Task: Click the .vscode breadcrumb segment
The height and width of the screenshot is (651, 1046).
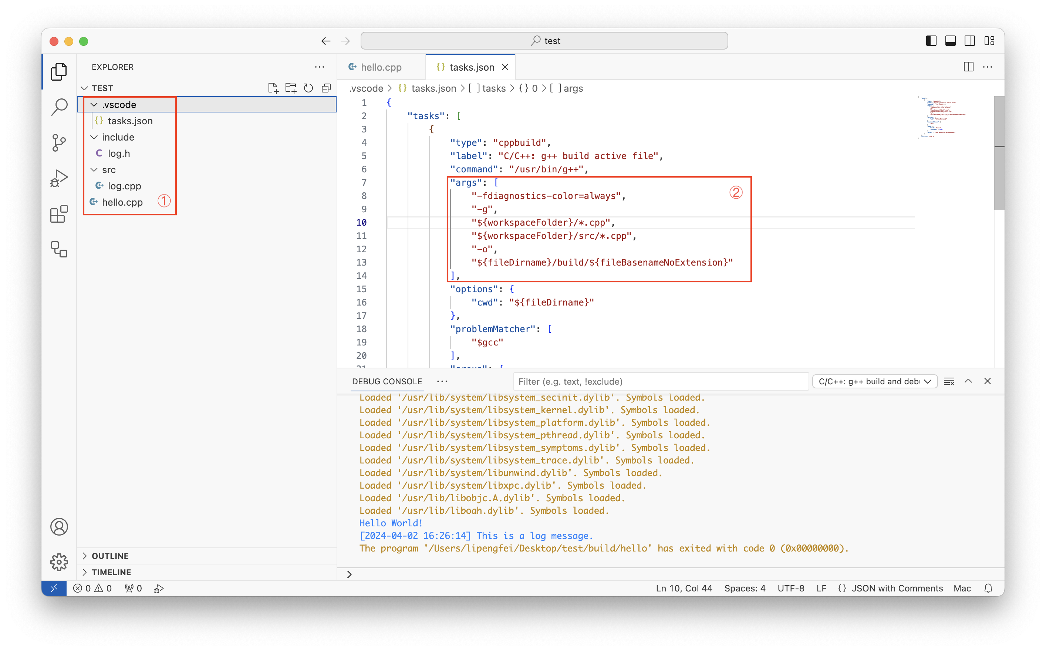Action: [366, 89]
